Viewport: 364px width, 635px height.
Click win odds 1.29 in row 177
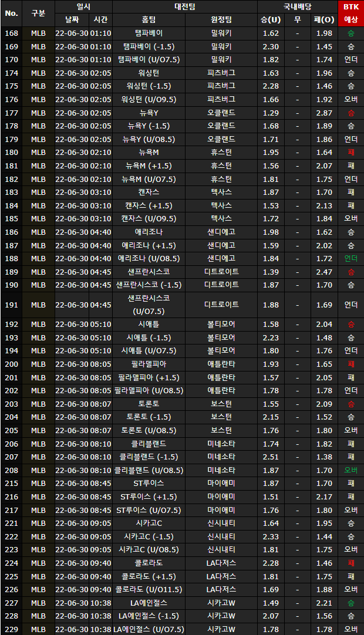point(271,113)
